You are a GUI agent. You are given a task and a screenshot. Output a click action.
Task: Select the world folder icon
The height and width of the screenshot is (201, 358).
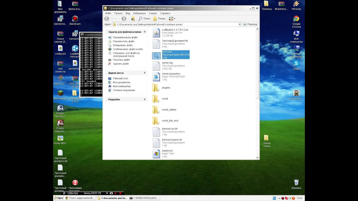[156, 99]
